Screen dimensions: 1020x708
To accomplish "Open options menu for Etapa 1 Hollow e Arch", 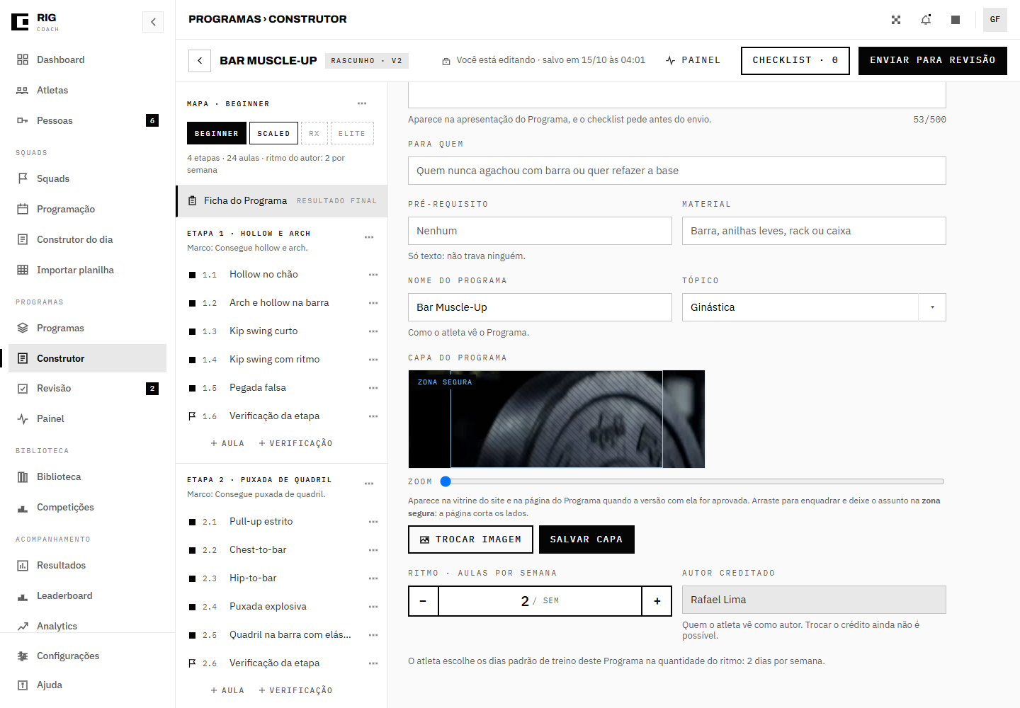I will (x=369, y=237).
